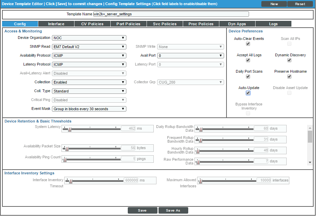Open the Availability Protocol dropdown
Image resolution: width=316 pixels, height=216 pixels.
[88, 55]
